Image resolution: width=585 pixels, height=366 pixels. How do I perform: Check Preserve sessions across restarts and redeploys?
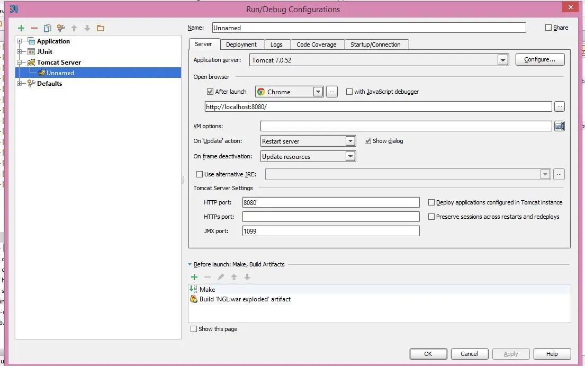coord(431,217)
